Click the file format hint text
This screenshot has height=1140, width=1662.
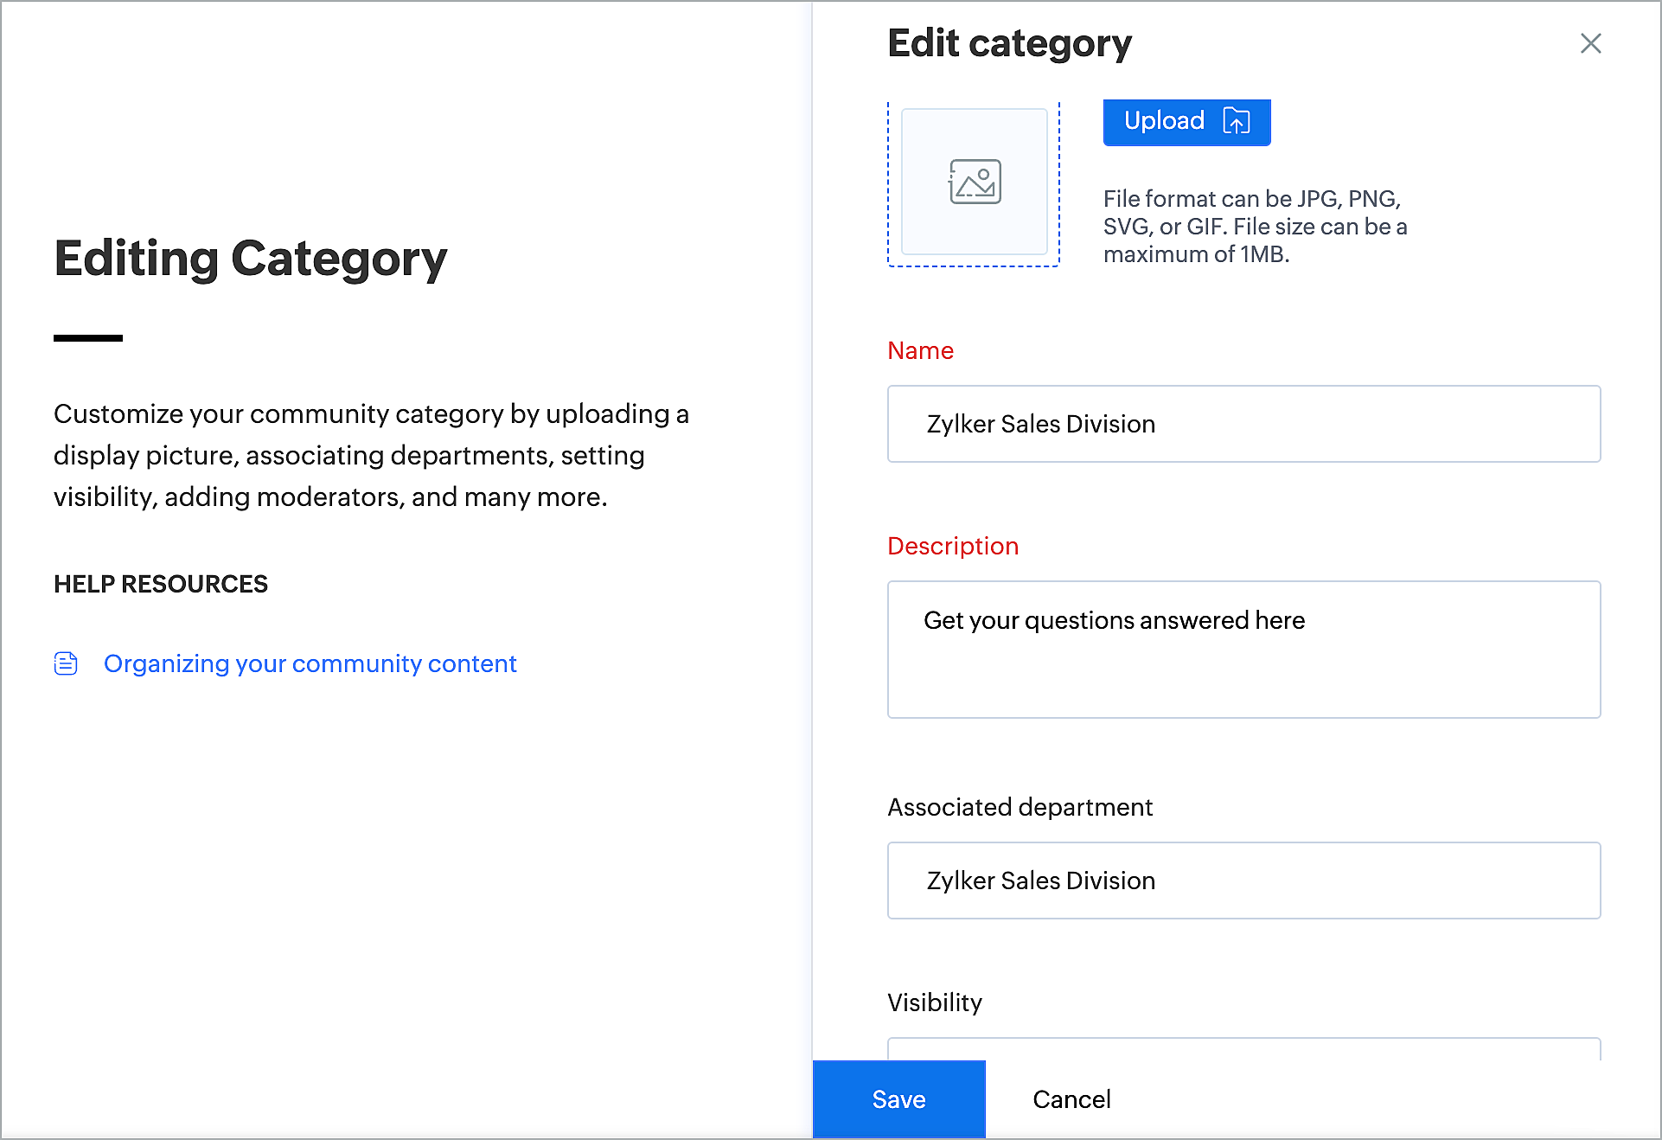pos(1254,227)
